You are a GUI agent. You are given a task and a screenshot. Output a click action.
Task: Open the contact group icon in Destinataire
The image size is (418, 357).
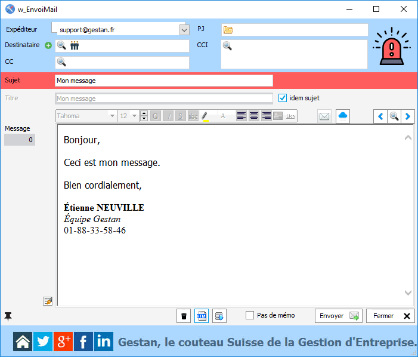(75, 45)
